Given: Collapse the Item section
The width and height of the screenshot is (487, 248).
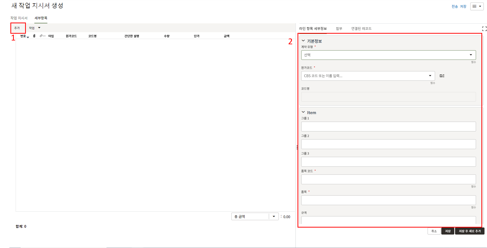Looking at the screenshot, I should tap(303, 112).
